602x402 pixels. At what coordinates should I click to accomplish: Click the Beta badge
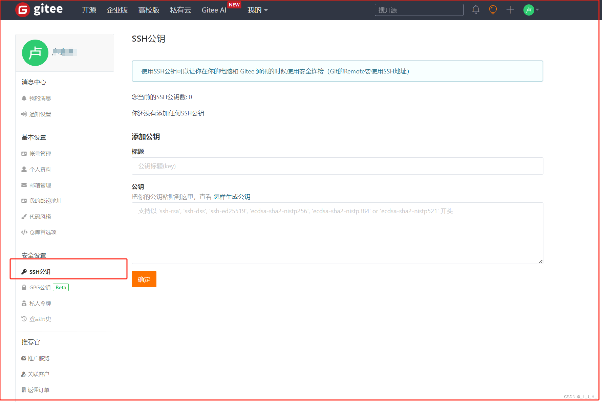point(61,287)
